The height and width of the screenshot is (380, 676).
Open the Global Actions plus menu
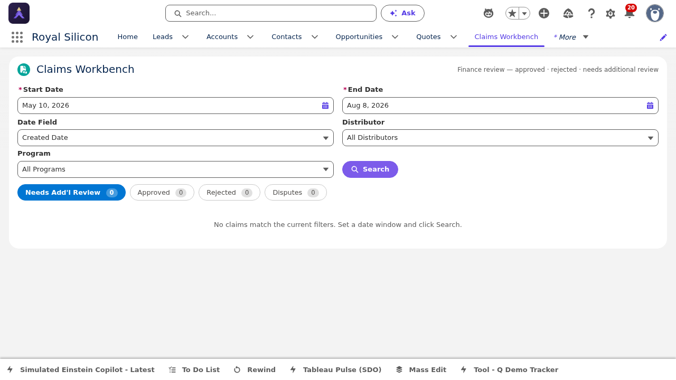point(544,13)
